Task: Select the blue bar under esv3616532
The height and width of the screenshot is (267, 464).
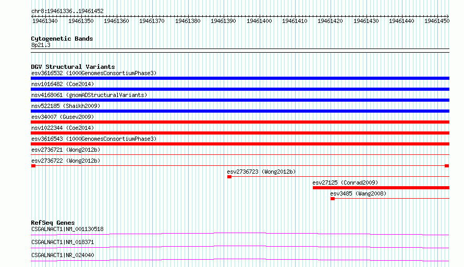Action: point(240,78)
